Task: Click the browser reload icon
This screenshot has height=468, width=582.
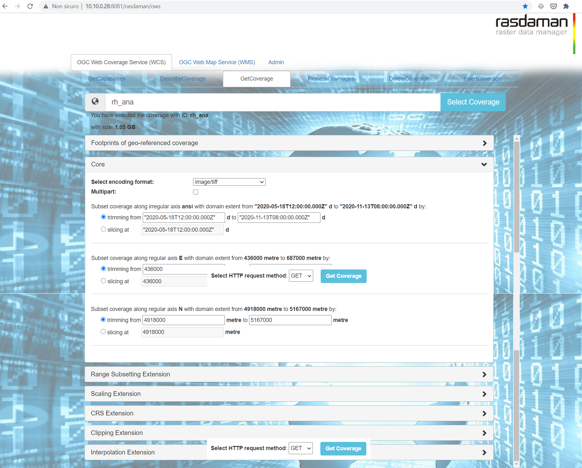Action: tap(30, 6)
